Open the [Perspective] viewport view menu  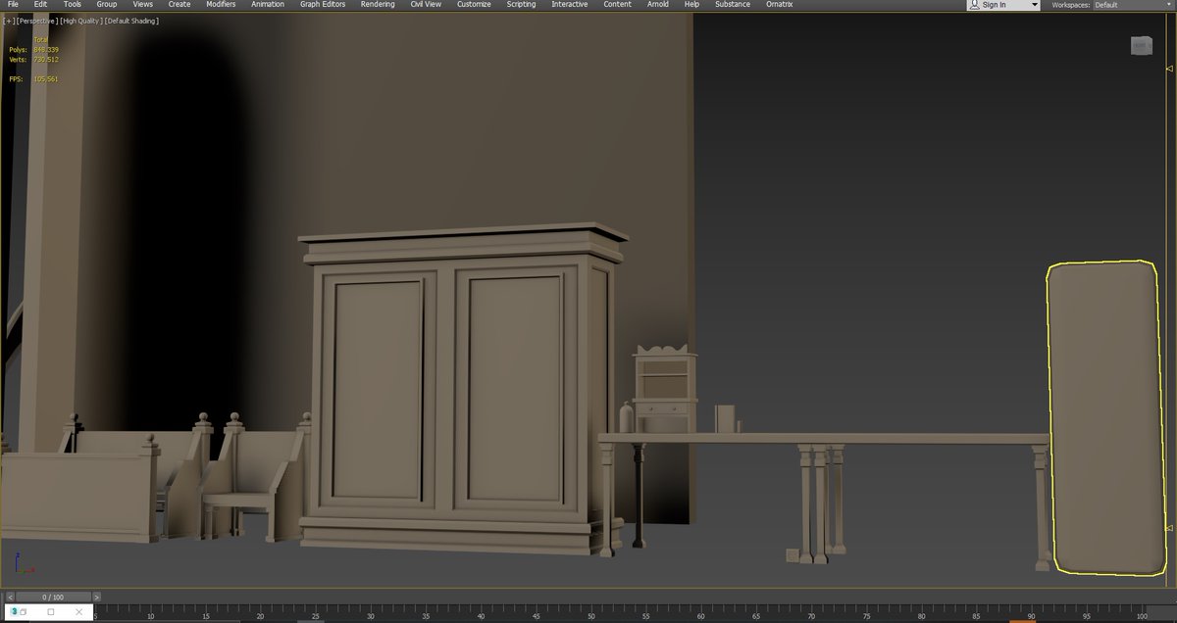tap(36, 21)
